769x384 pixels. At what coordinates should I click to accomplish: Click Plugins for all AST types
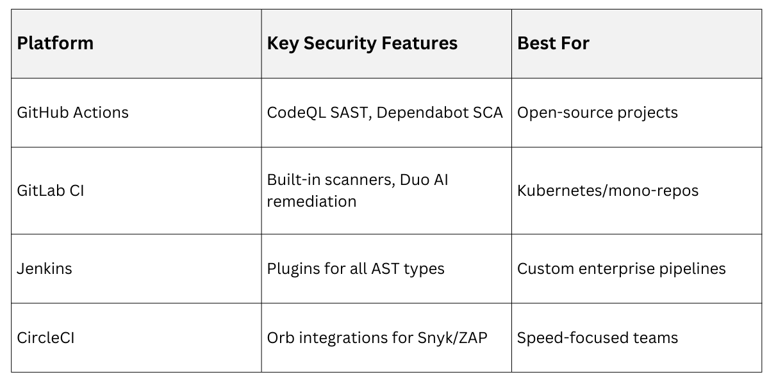[x=356, y=269]
